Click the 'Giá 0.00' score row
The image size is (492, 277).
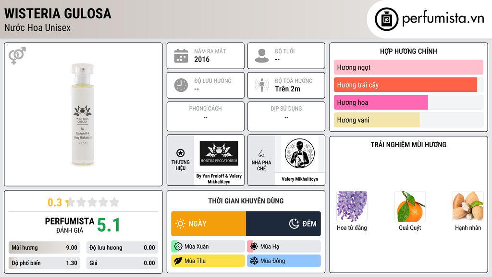pyautogui.click(x=122, y=263)
